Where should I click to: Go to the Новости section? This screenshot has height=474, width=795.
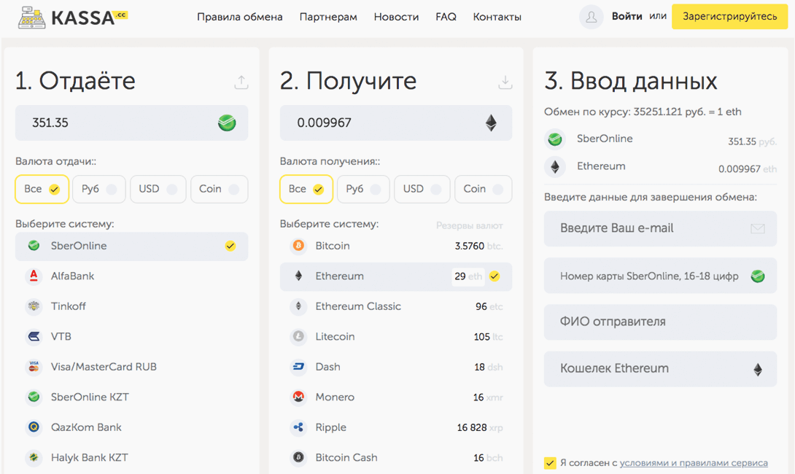tap(396, 18)
